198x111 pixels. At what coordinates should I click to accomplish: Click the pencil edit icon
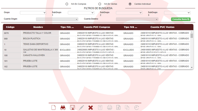click(81, 108)
